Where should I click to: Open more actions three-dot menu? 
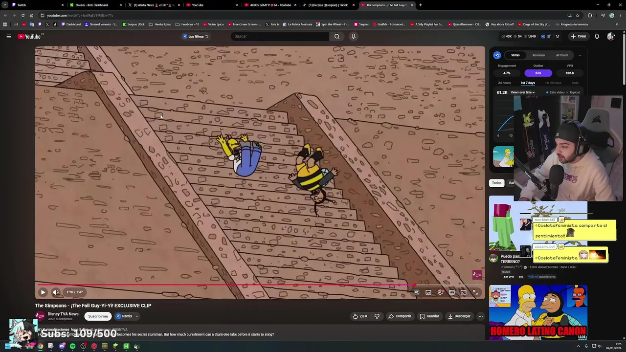480,316
